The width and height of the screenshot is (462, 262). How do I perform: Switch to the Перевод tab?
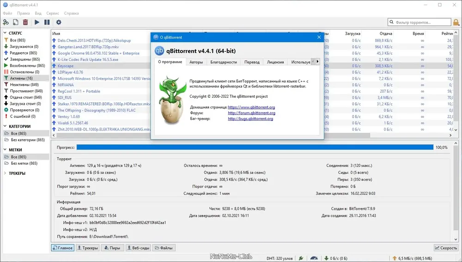tap(252, 62)
